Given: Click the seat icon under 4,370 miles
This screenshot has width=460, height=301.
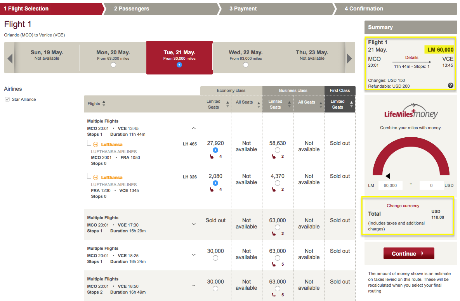Looking at the screenshot, I should pyautogui.click(x=274, y=190).
